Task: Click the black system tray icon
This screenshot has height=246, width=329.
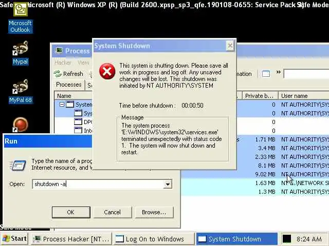Action: click(287, 239)
